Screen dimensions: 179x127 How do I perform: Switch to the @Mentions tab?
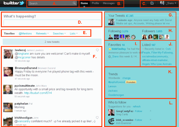(25, 33)
